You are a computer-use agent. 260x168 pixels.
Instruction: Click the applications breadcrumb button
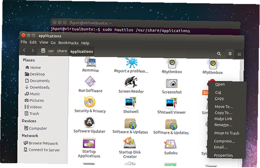[82, 51]
